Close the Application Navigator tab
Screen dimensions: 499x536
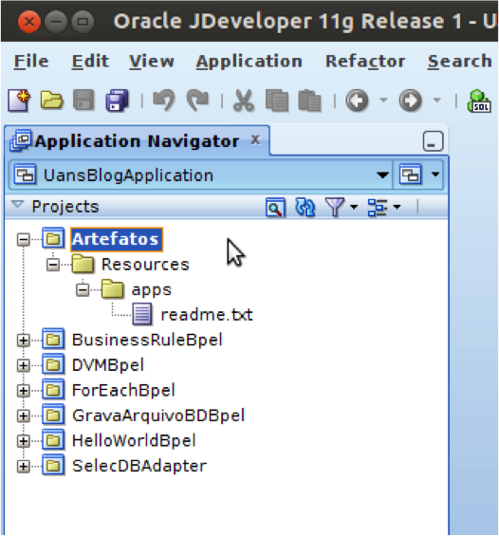click(255, 140)
